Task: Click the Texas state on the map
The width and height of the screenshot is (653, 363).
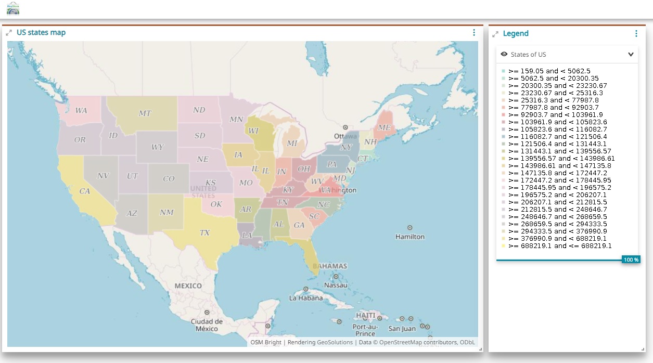Action: pos(204,232)
